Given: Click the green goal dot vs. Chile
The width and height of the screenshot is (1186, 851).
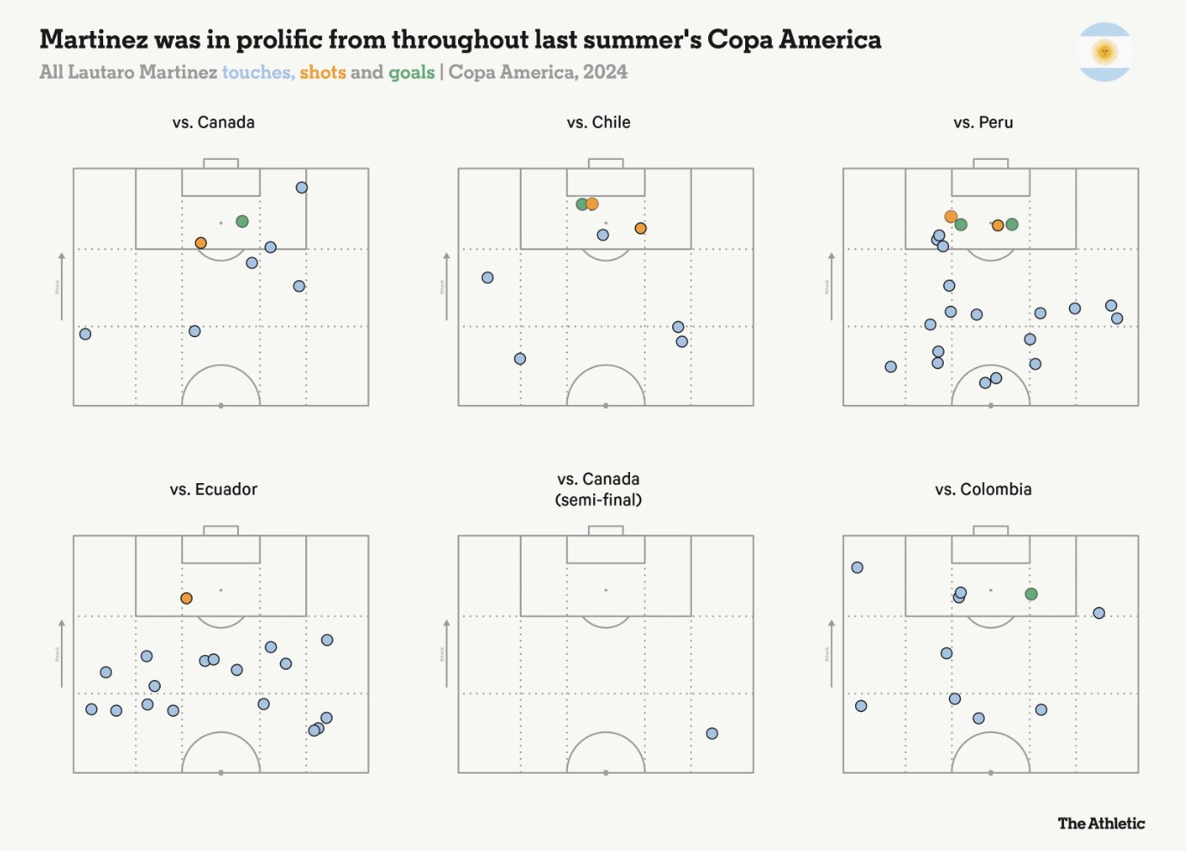Looking at the screenshot, I should pyautogui.click(x=582, y=204).
